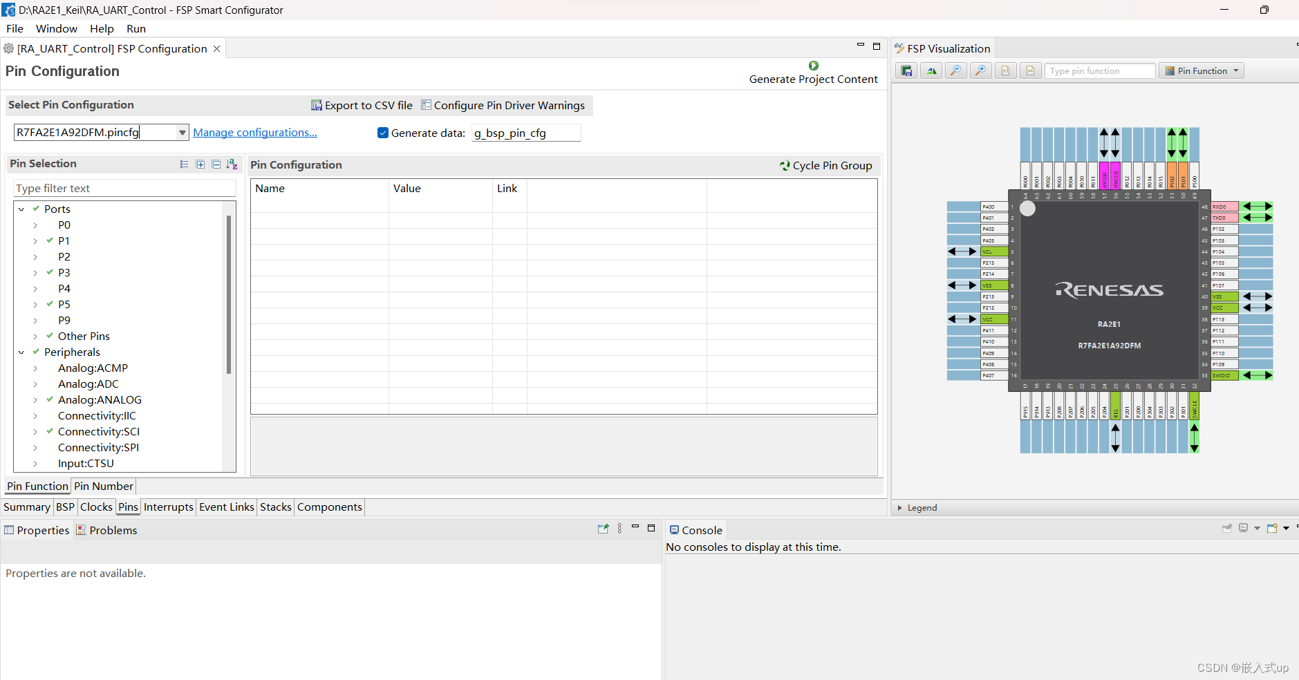Screen dimensions: 1299x680
Task: Sort Pin Selection tree alphabetically
Action: pyautogui.click(x=232, y=164)
